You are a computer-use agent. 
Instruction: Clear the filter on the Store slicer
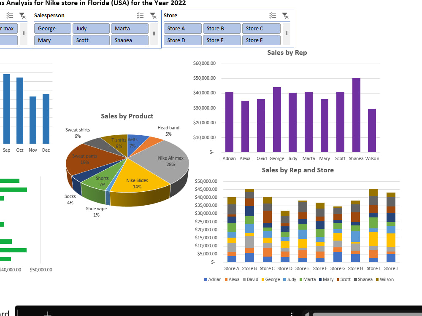pos(285,16)
